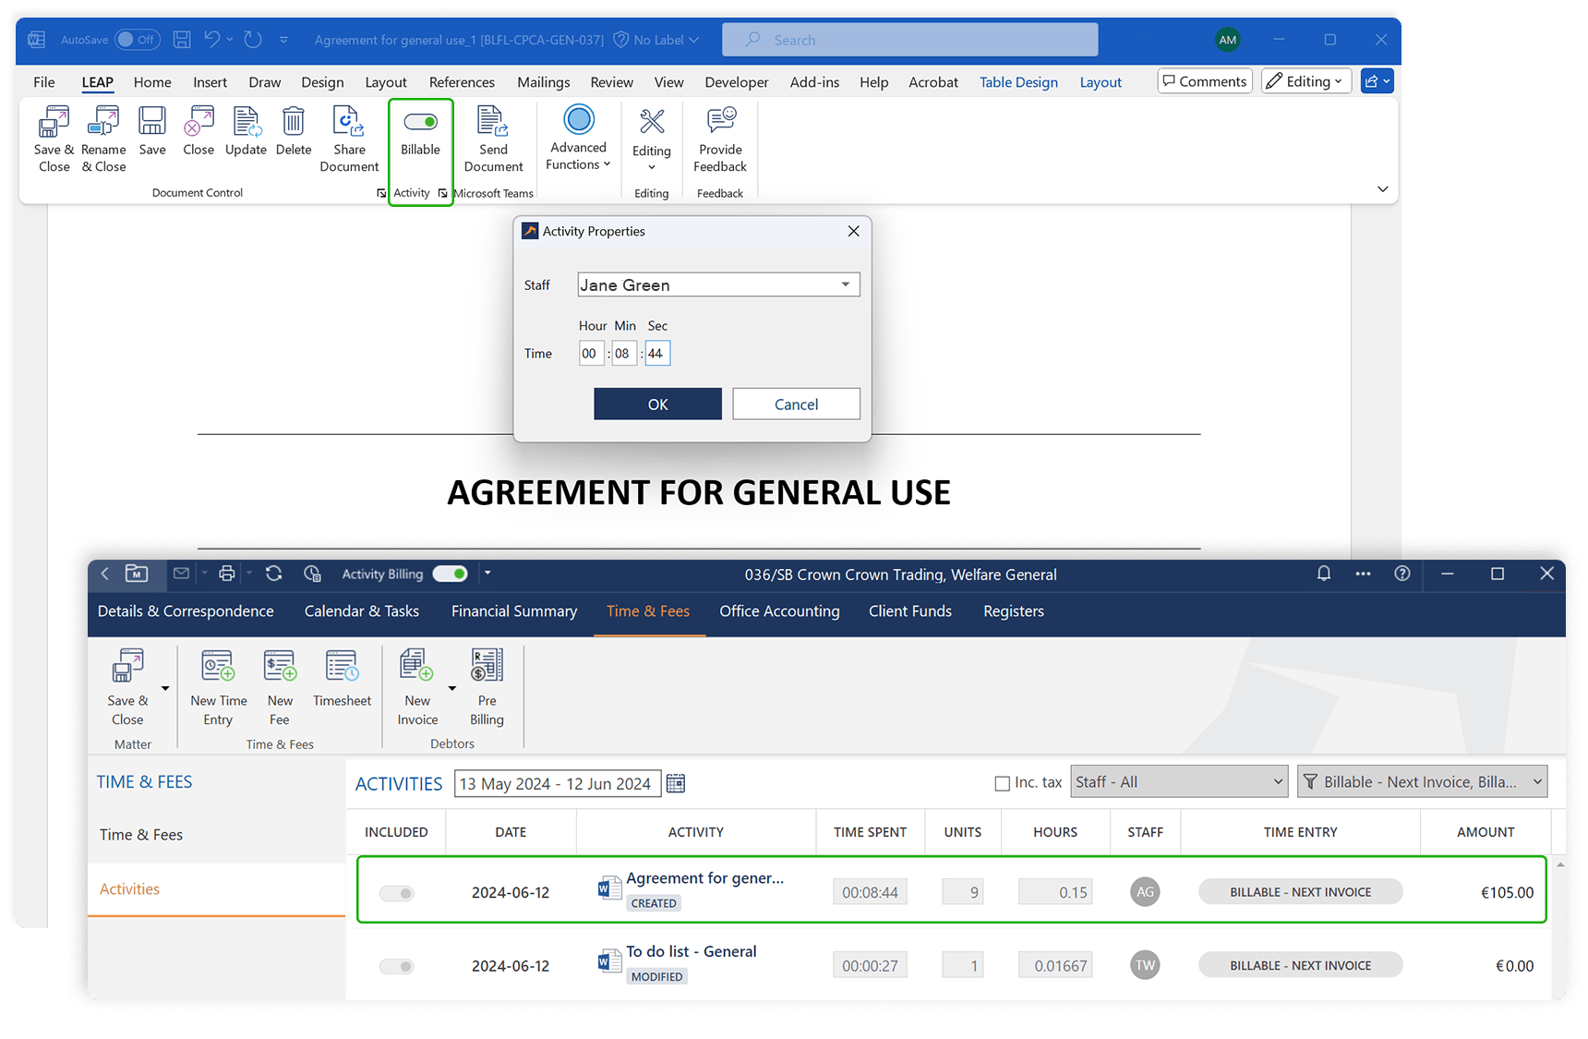This screenshot has height=1039, width=1588.
Task: Open the Table Design ribbon tab
Action: click(x=1018, y=82)
